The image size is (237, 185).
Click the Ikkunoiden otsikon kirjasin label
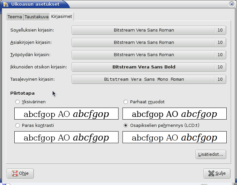(39, 67)
